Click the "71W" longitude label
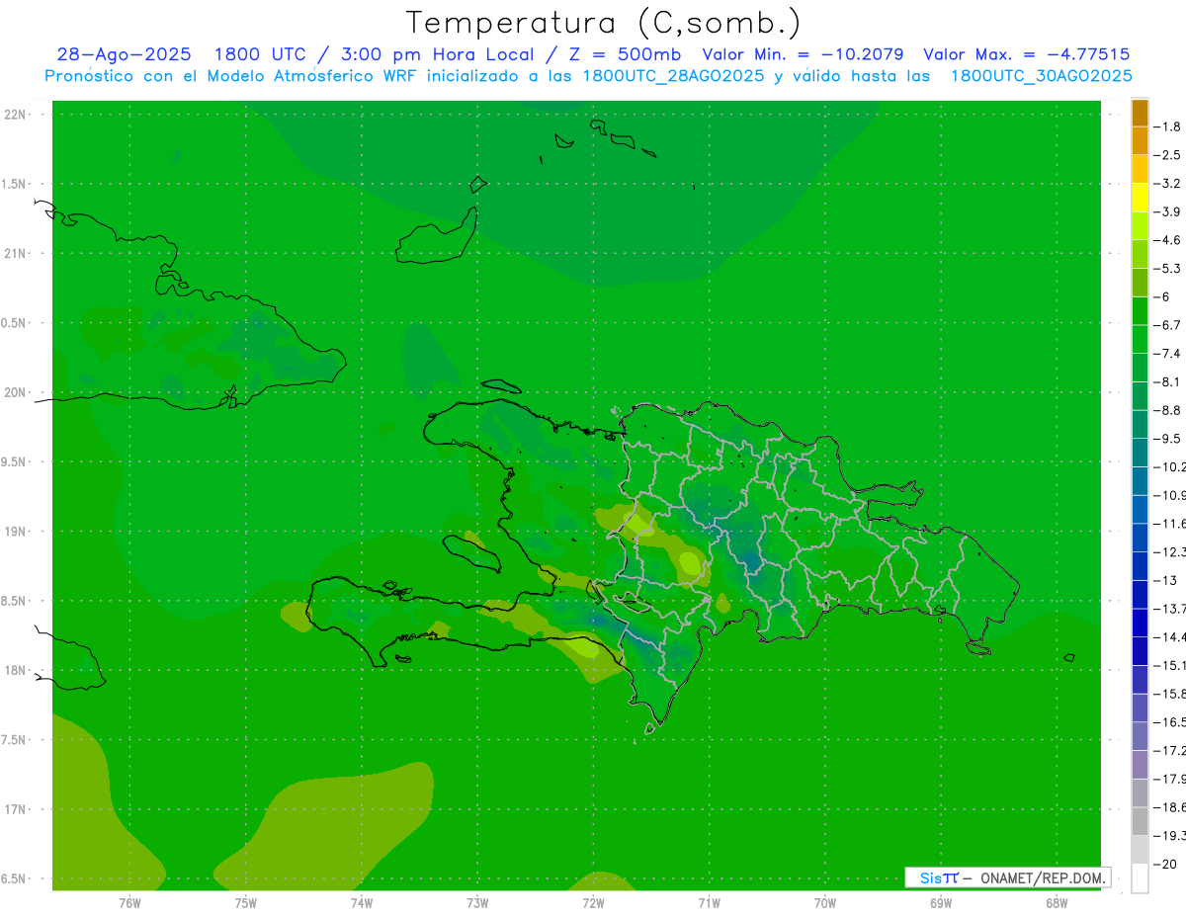The image size is (1186, 916). coord(709,902)
